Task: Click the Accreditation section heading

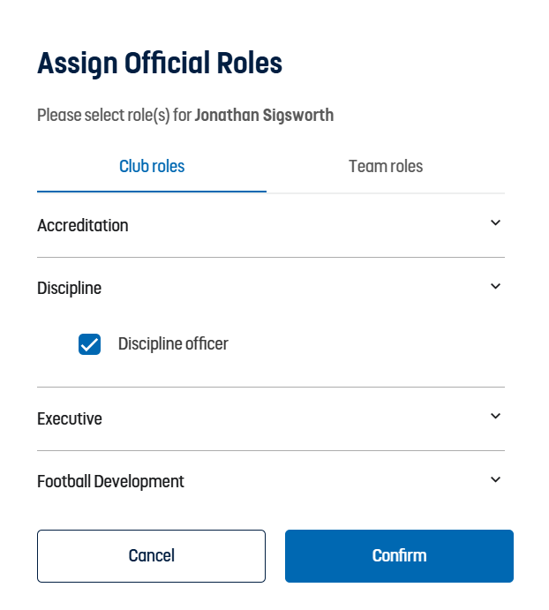Action: 83,225
